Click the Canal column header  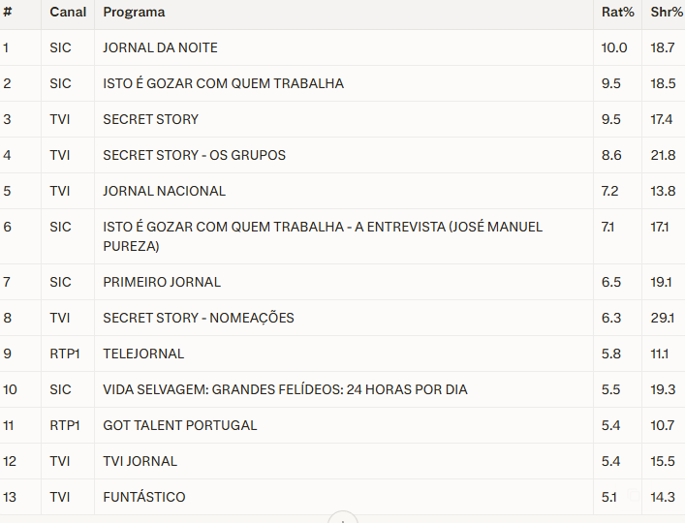[68, 13]
